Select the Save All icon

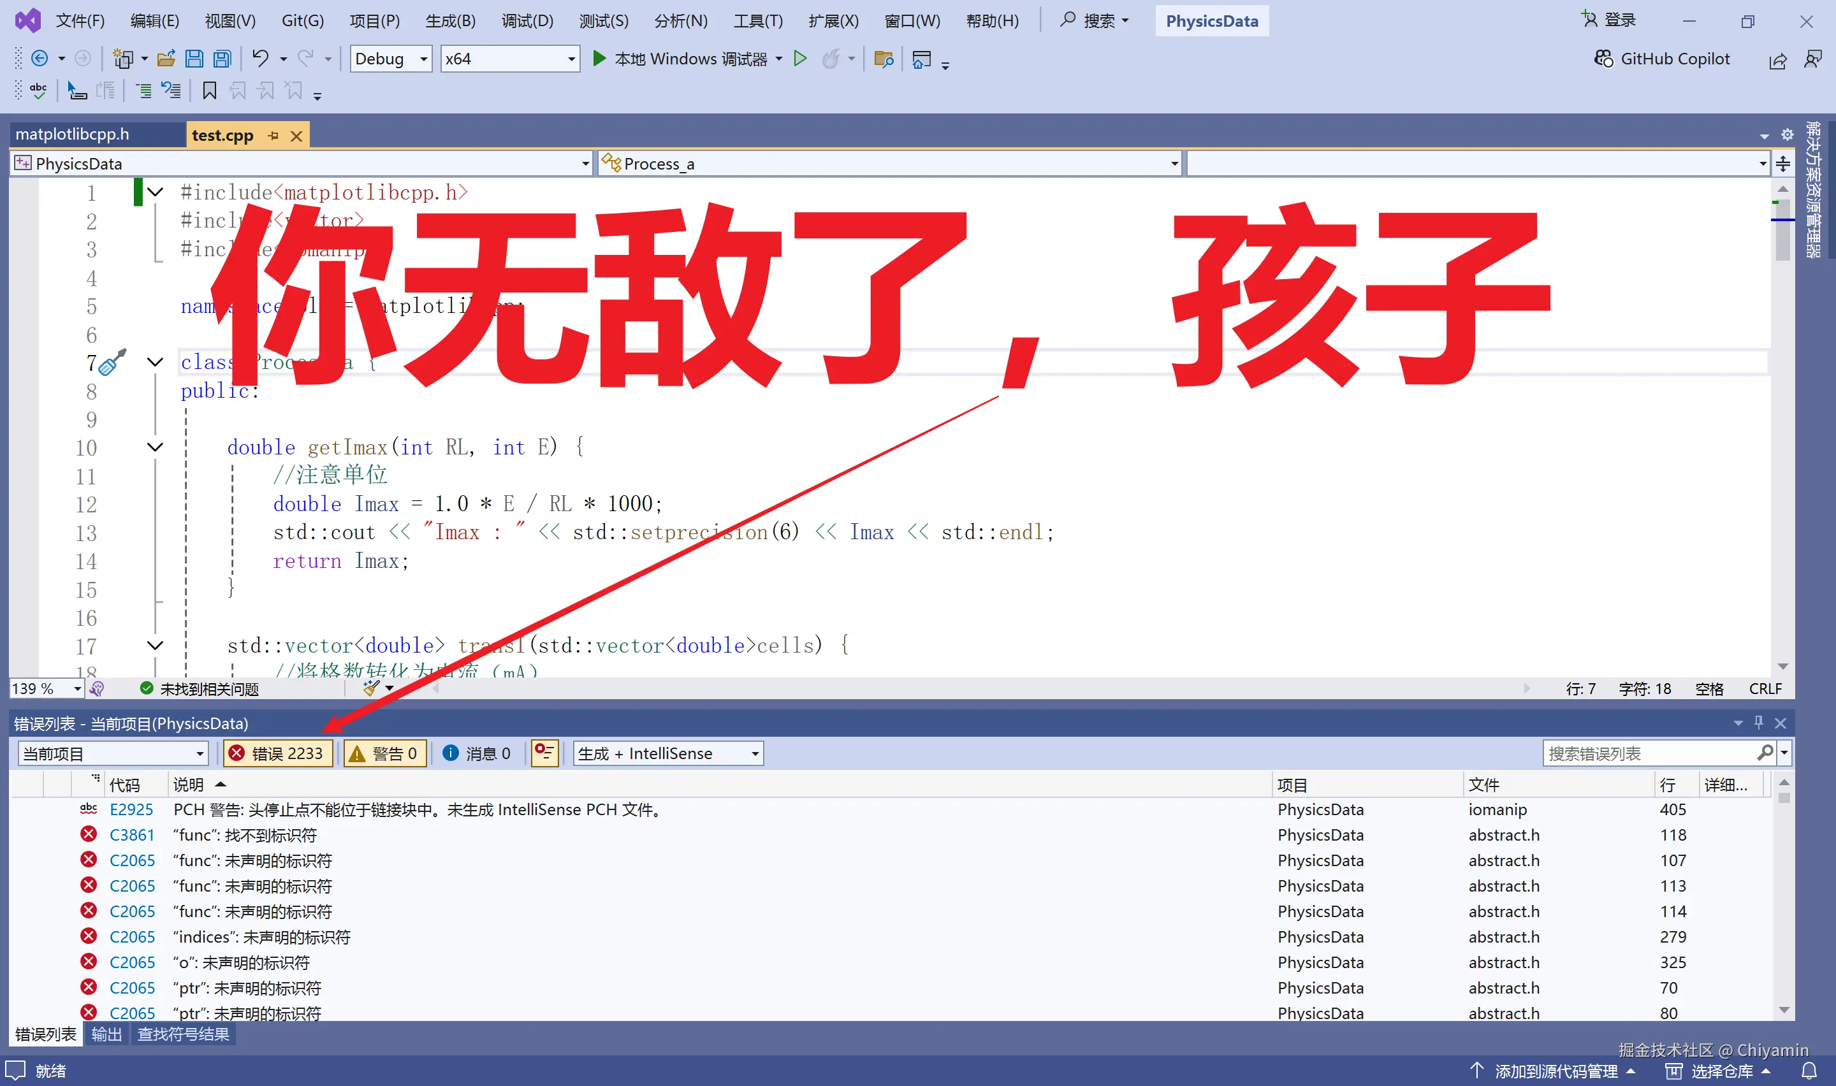pyautogui.click(x=222, y=59)
